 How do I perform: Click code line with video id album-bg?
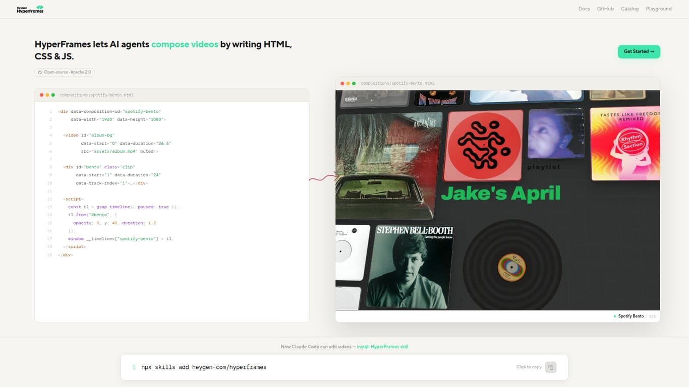tap(89, 135)
